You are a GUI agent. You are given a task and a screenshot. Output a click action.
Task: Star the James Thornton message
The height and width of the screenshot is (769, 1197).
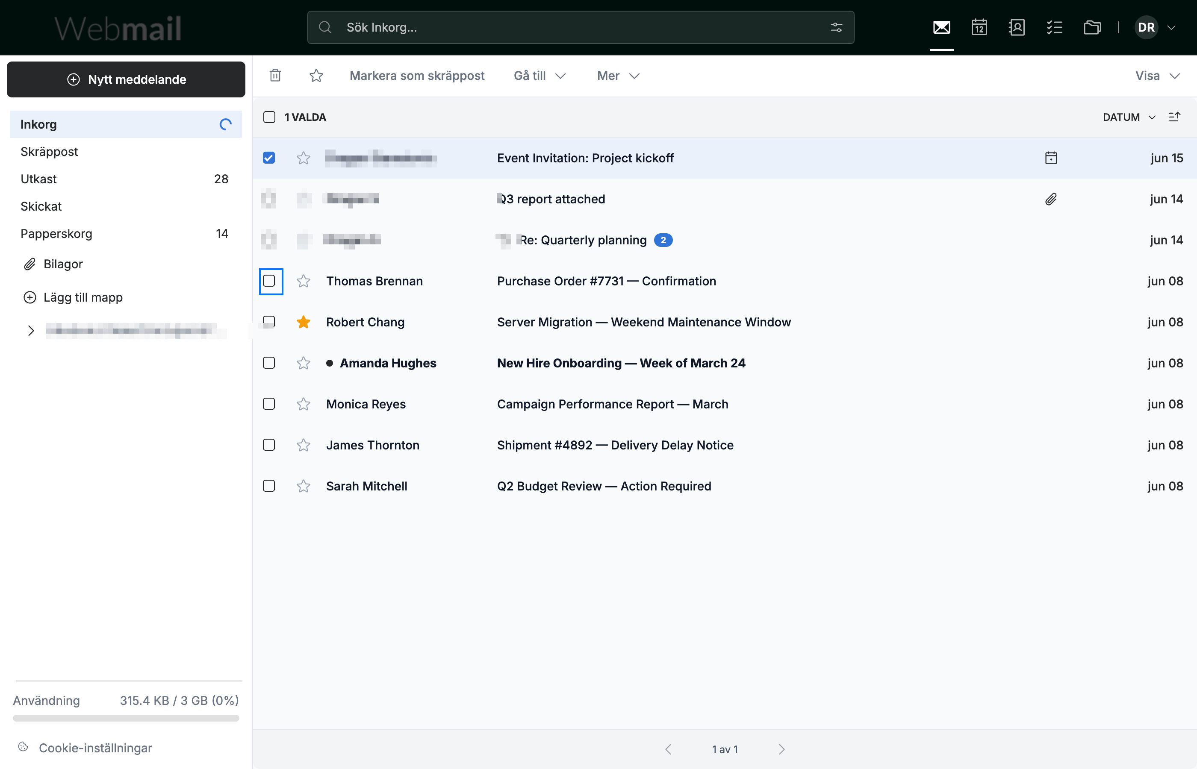pos(303,445)
